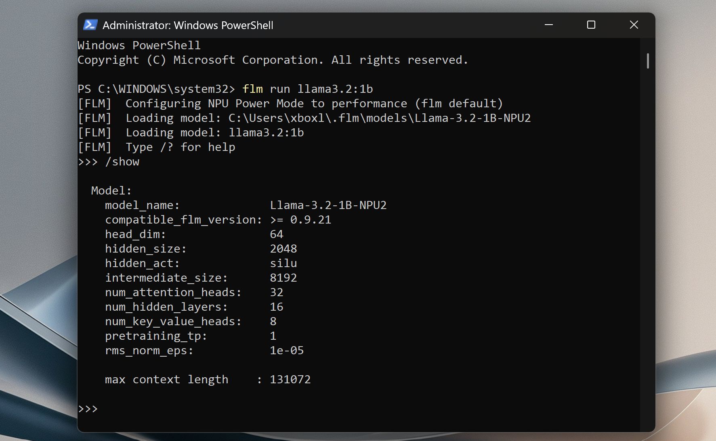Click num_hidden_layers value 16
716x441 pixels.
click(277, 307)
